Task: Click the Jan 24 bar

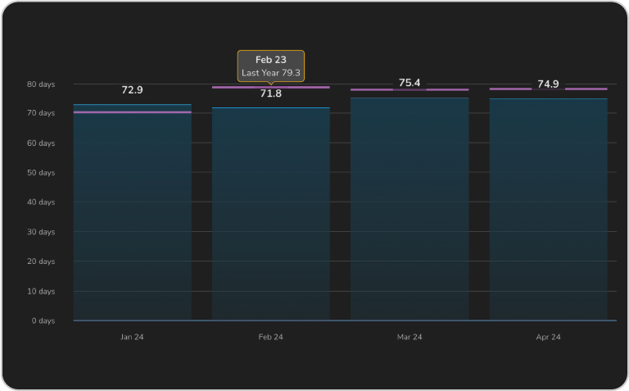Action: [132, 213]
